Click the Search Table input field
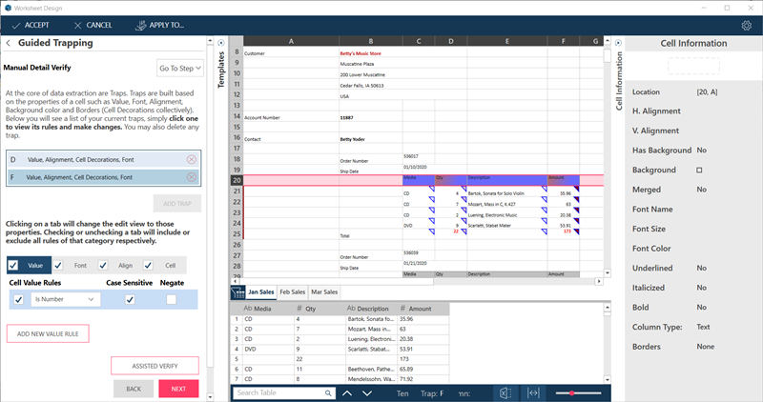This screenshot has width=763, height=402. [x=281, y=392]
